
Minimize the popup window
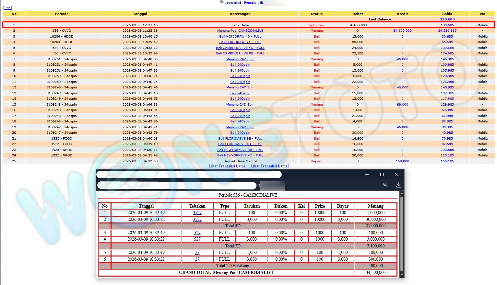pyautogui.click(x=367, y=175)
